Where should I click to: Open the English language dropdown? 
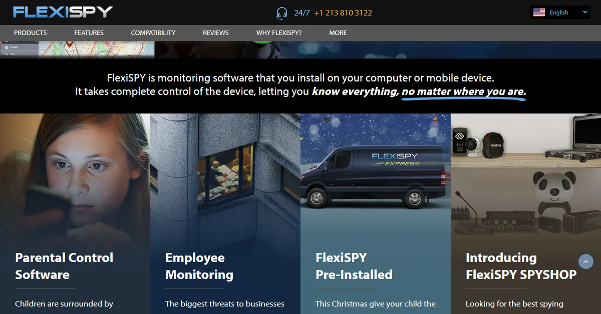point(560,12)
